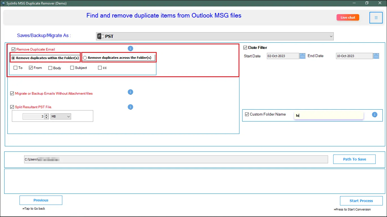Click info icon for Migrate Without Attachment
Image resolution: width=387 pixels, height=217 pixels.
click(130, 92)
